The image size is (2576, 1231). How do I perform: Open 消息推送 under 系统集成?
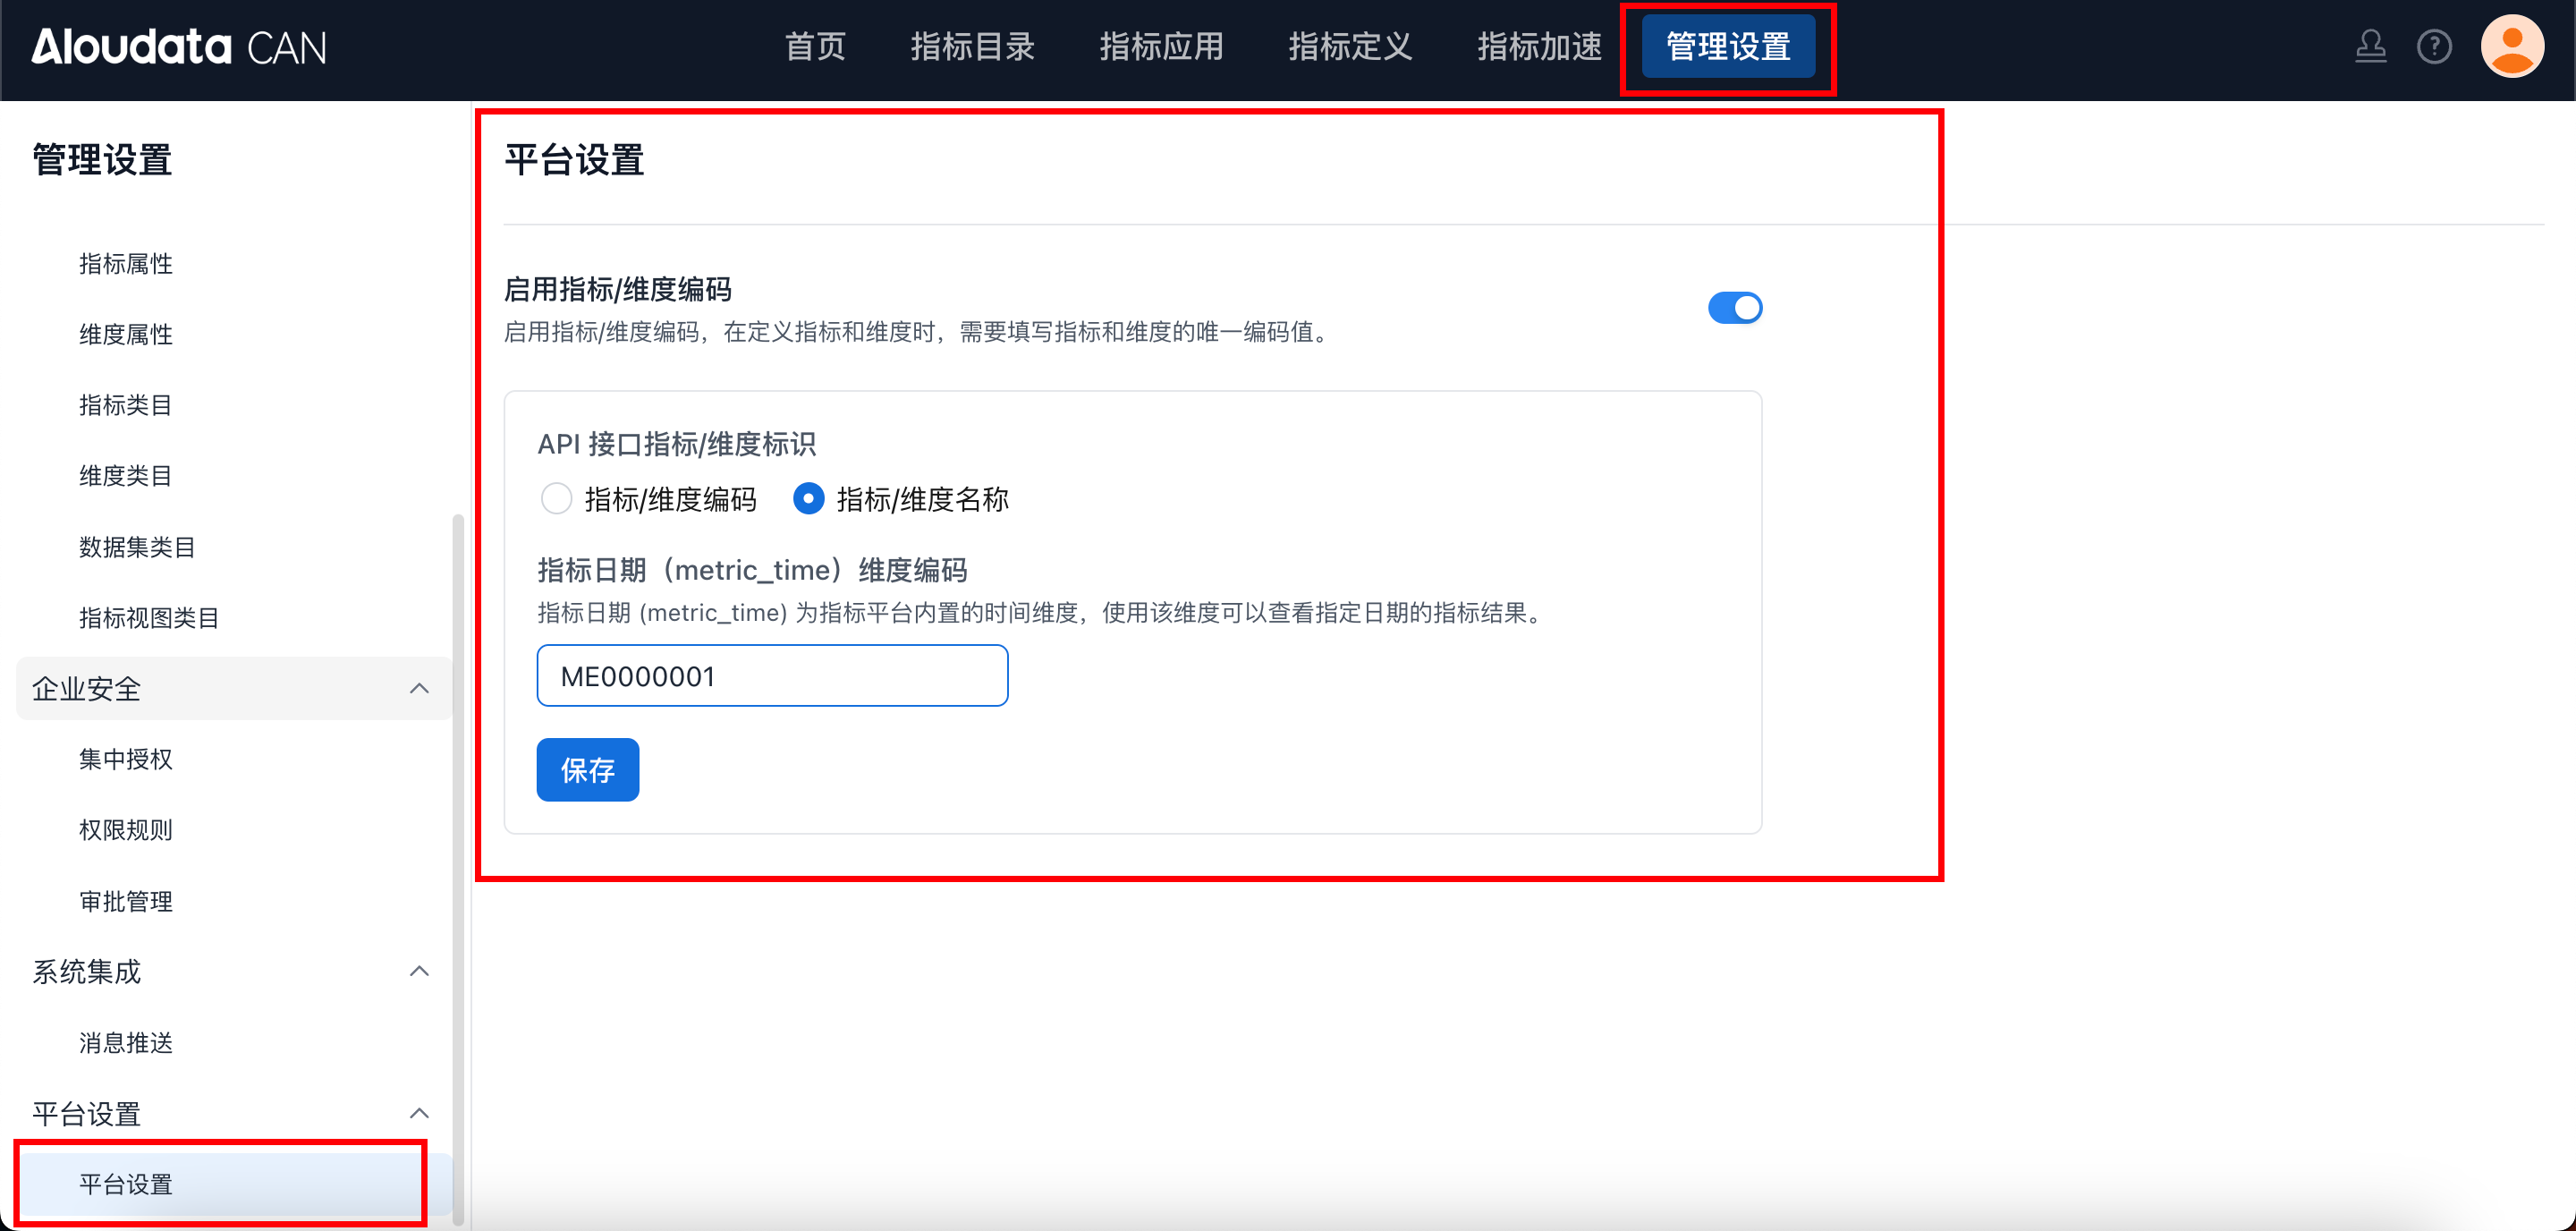126,1042
